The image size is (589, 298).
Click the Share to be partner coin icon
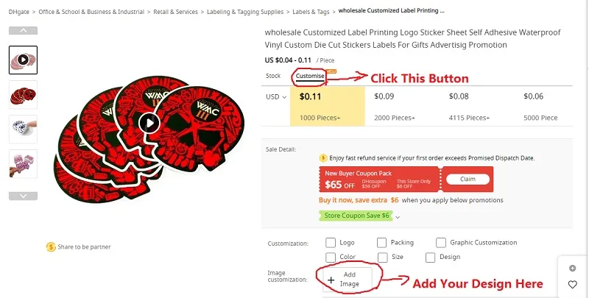[51, 247]
